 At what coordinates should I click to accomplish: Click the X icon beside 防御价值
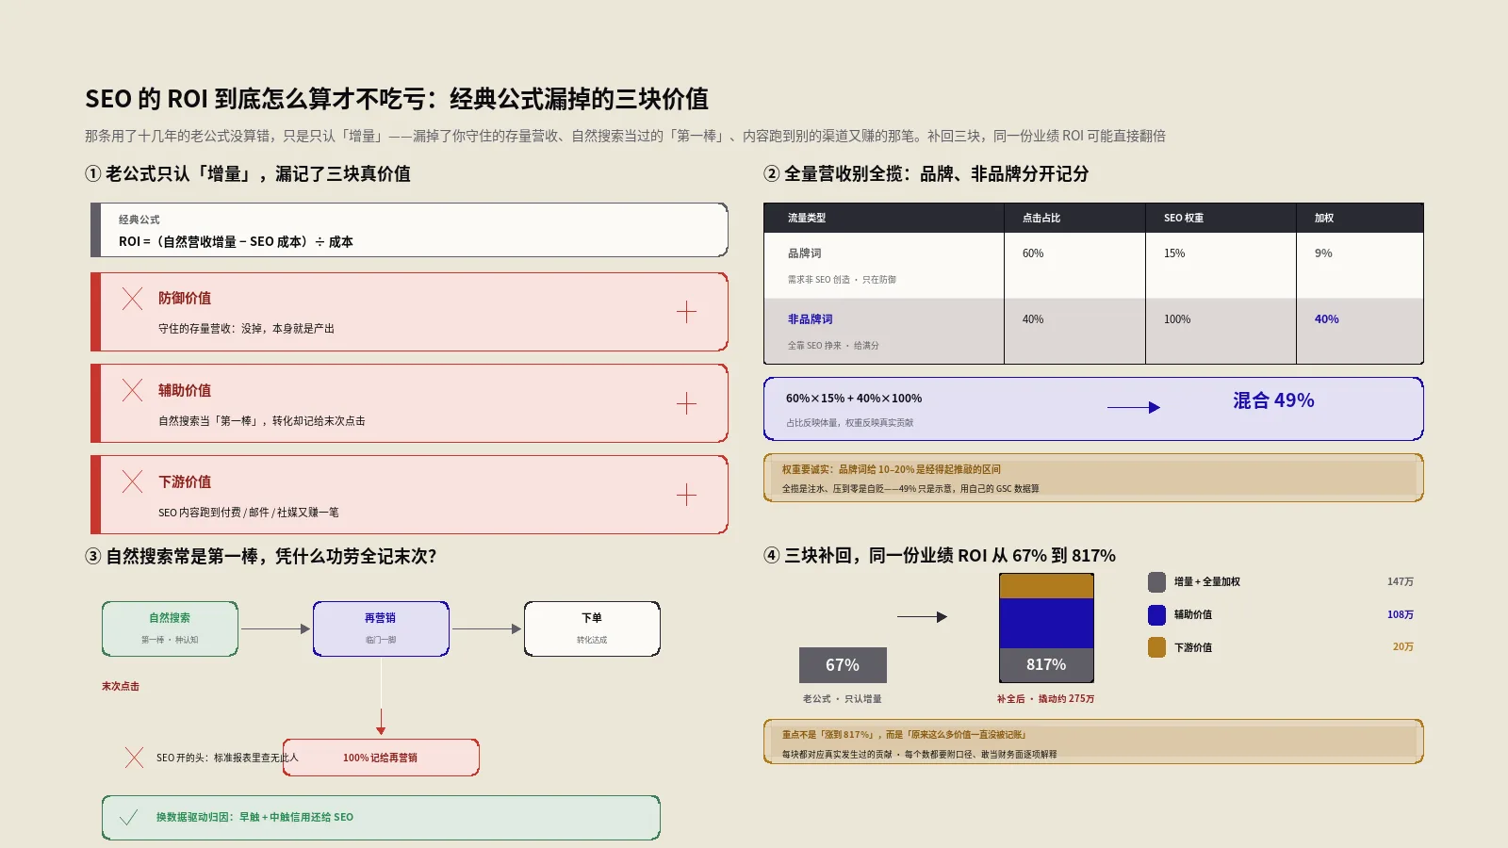coord(133,299)
